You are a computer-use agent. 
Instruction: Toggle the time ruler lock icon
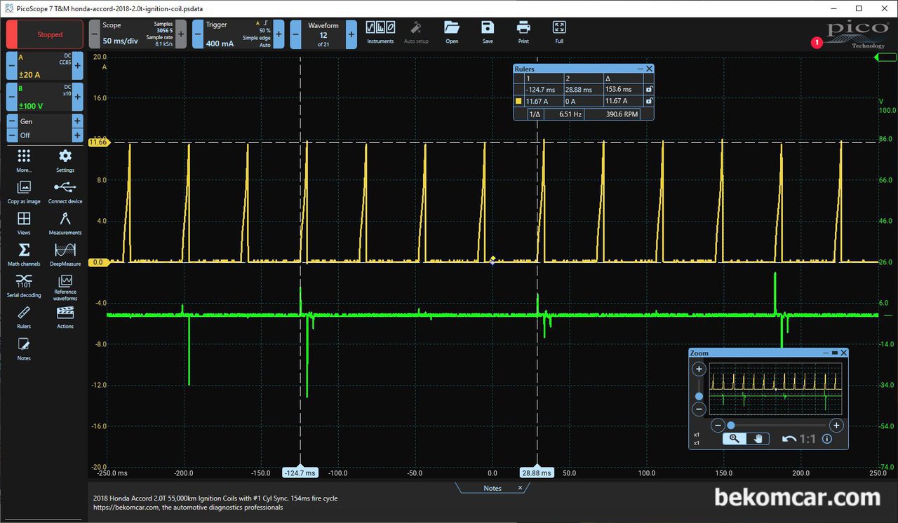pyautogui.click(x=649, y=89)
